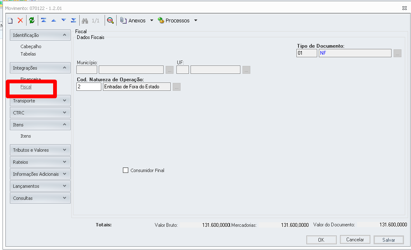Open the Município lookup button
The height and width of the screenshot is (250, 411).
click(x=170, y=70)
